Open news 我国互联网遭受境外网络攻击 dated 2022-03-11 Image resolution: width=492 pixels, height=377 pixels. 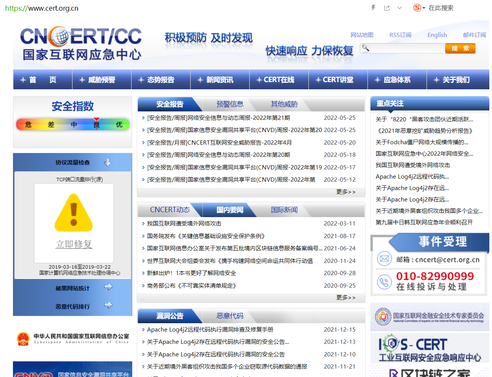pos(184,224)
